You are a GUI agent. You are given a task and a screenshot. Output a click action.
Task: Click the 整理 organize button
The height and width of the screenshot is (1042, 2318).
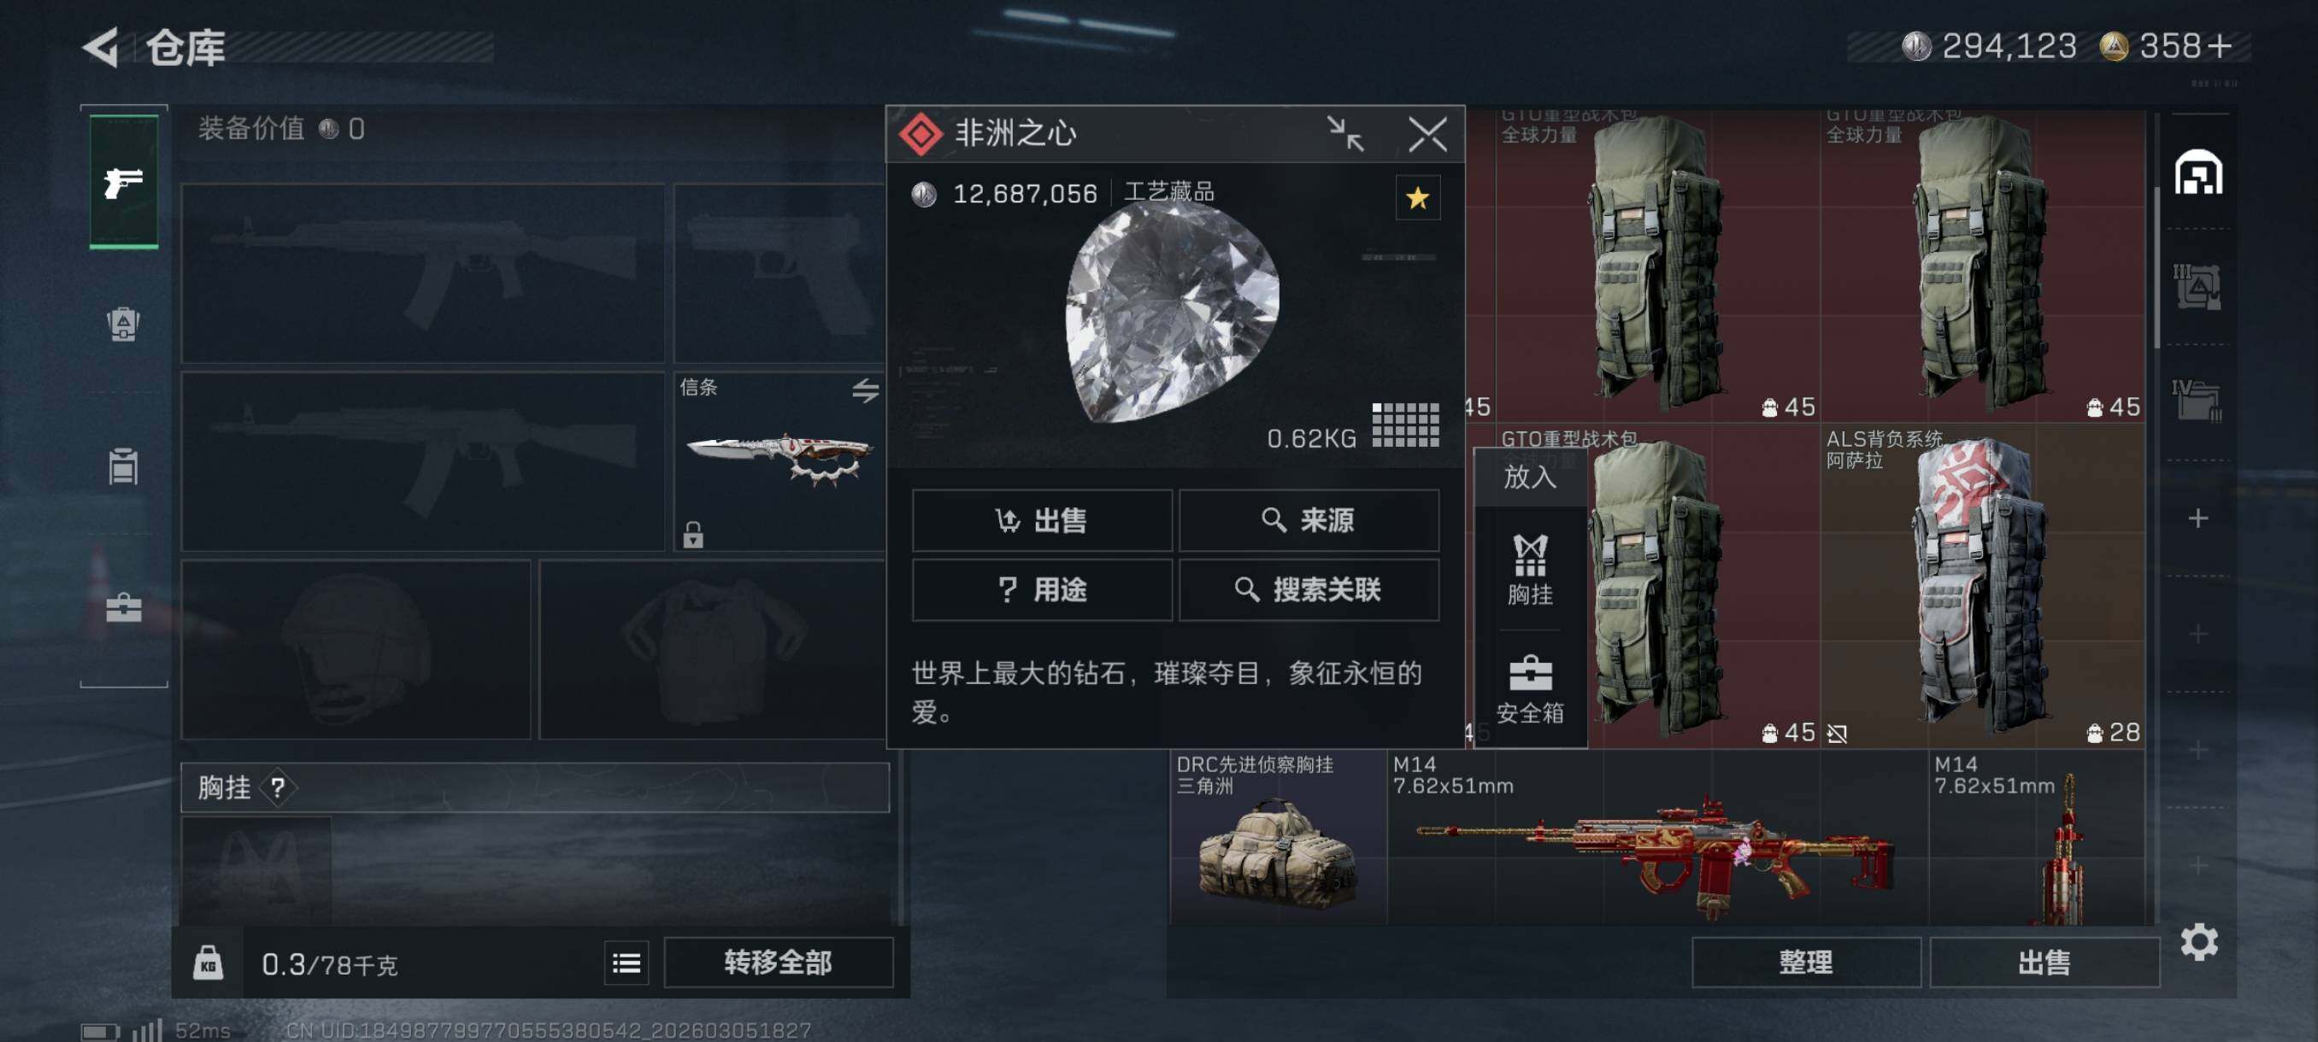pos(1805,963)
